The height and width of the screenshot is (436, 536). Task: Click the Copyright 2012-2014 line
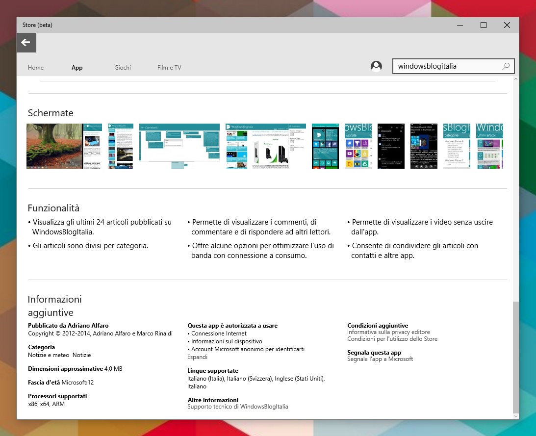[x=100, y=333]
